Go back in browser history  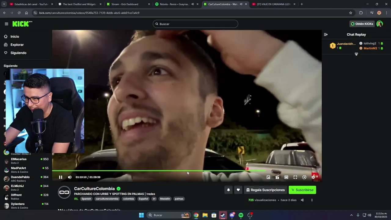tap(4, 13)
